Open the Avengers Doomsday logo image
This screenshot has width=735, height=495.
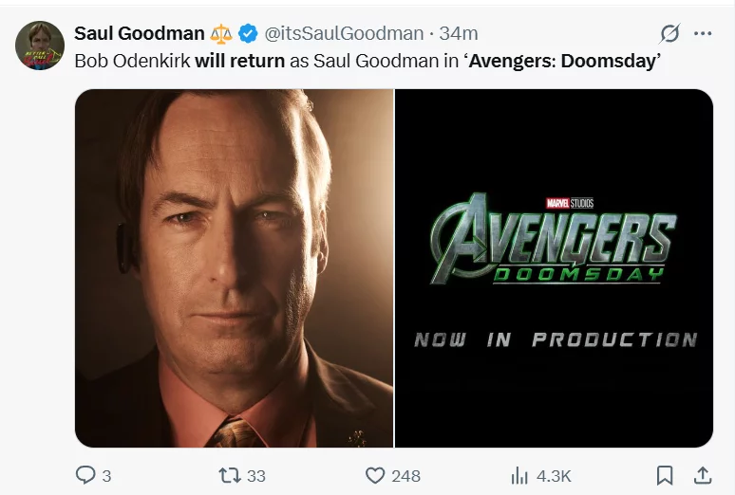pyautogui.click(x=554, y=268)
